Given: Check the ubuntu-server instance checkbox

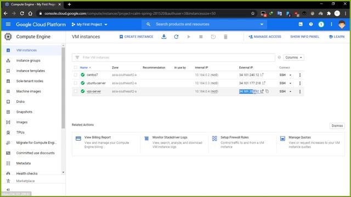Looking at the screenshot, I should tap(76, 83).
